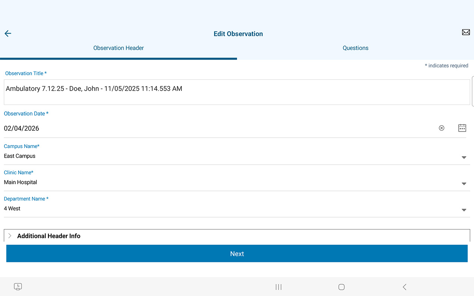The width and height of the screenshot is (474, 296).
Task: Tap the Android recent apps button
Action: point(278,287)
